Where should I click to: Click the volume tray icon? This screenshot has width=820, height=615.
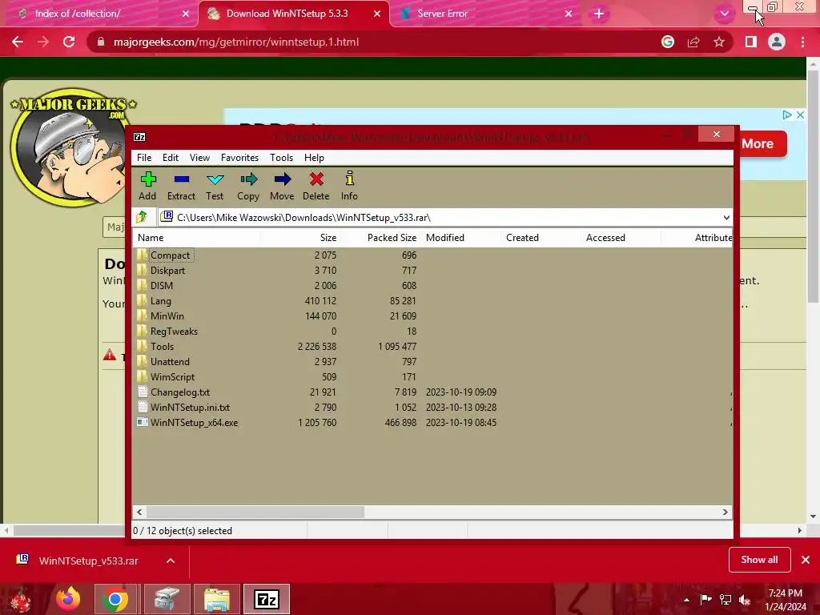[x=745, y=599]
